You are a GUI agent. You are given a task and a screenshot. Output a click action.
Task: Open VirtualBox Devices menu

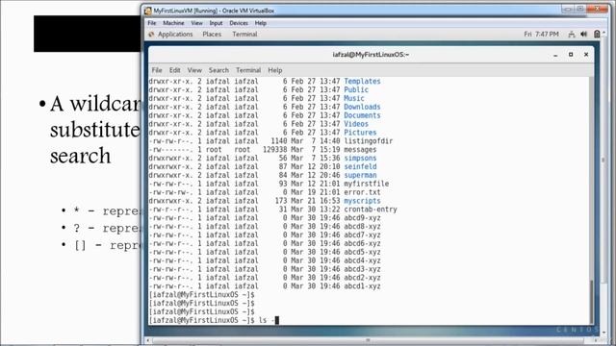point(239,23)
